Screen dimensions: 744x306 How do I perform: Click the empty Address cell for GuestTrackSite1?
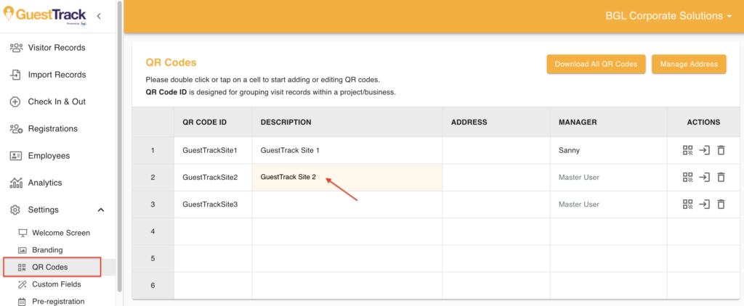coord(496,150)
